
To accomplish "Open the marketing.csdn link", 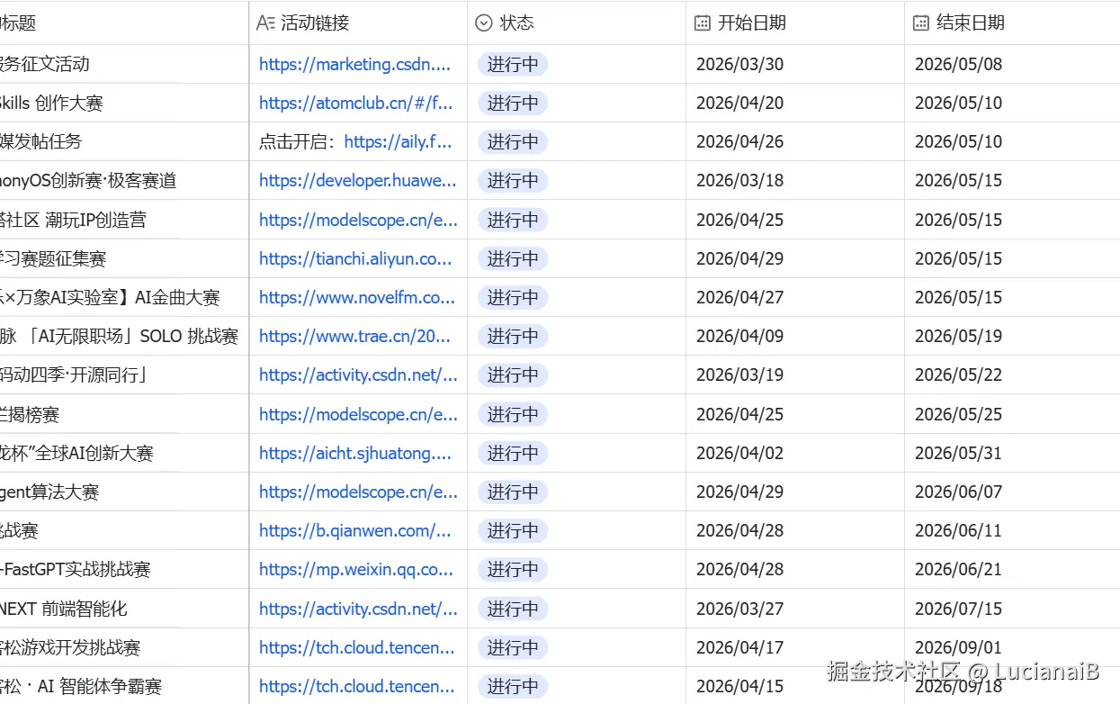I will 355,64.
